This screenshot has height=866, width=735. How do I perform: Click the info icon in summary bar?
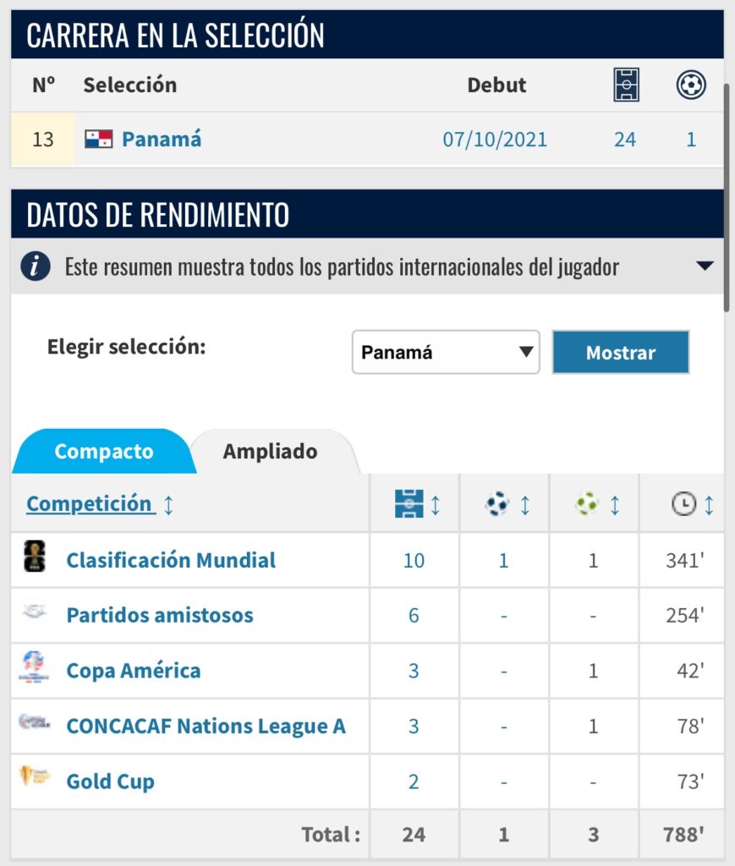point(35,267)
